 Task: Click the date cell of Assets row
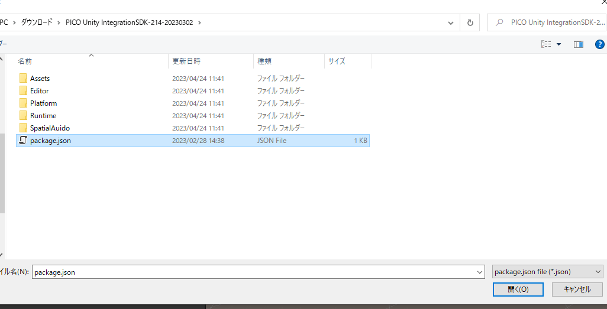click(x=198, y=79)
